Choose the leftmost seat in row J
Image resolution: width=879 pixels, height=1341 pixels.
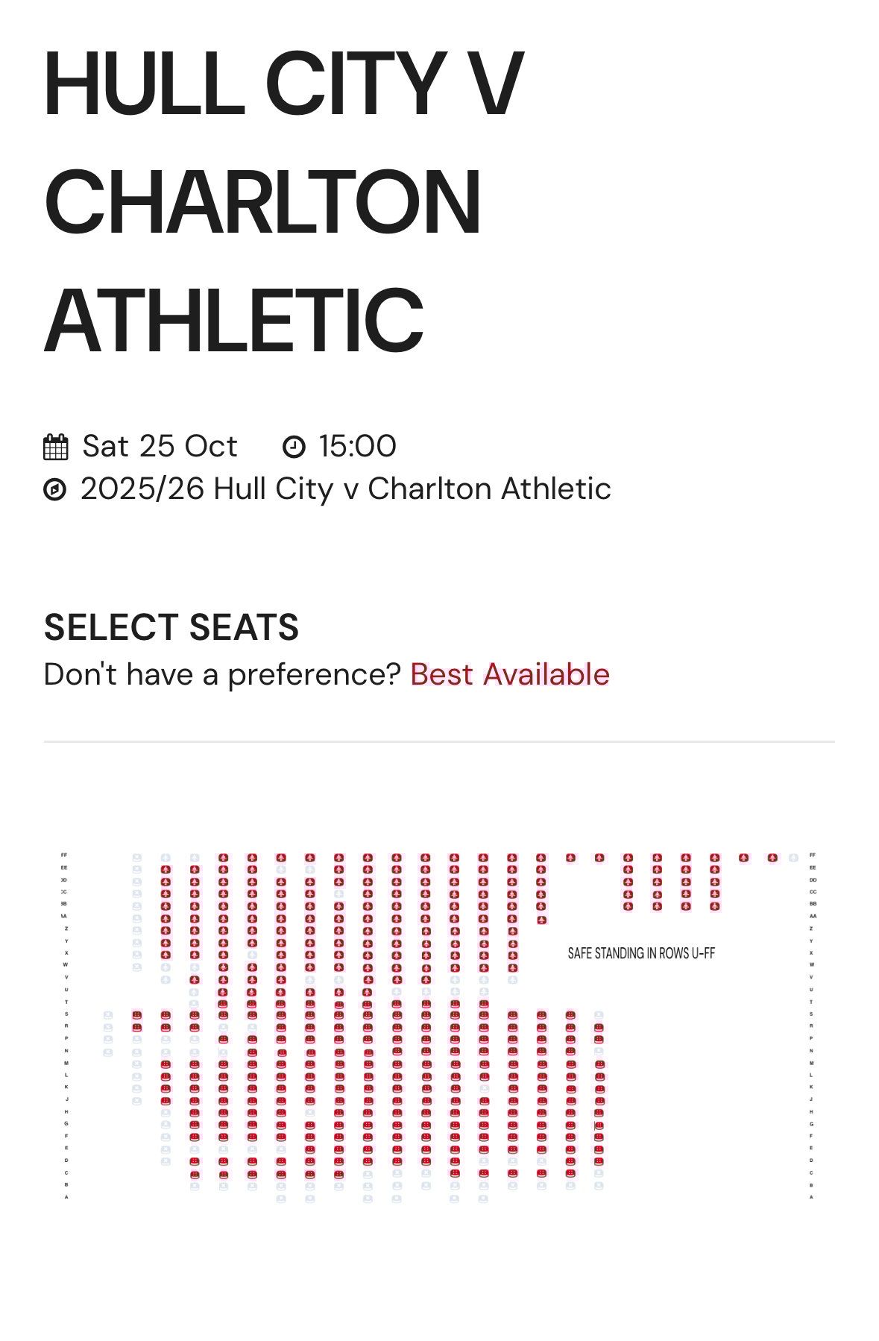(x=136, y=1100)
